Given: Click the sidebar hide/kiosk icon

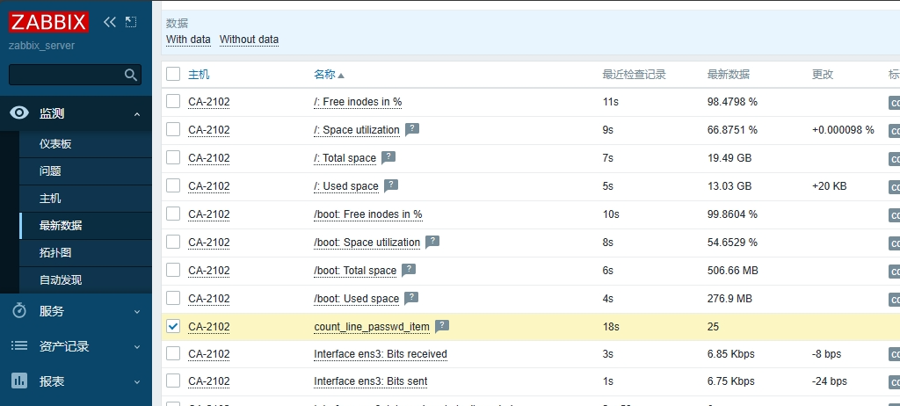Looking at the screenshot, I should pyautogui.click(x=131, y=22).
